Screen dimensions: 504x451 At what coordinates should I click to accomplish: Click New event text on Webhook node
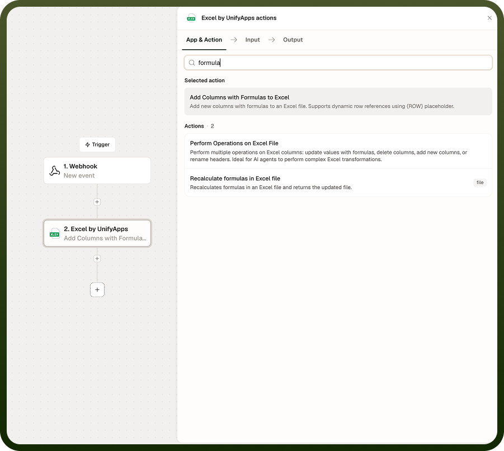point(79,176)
